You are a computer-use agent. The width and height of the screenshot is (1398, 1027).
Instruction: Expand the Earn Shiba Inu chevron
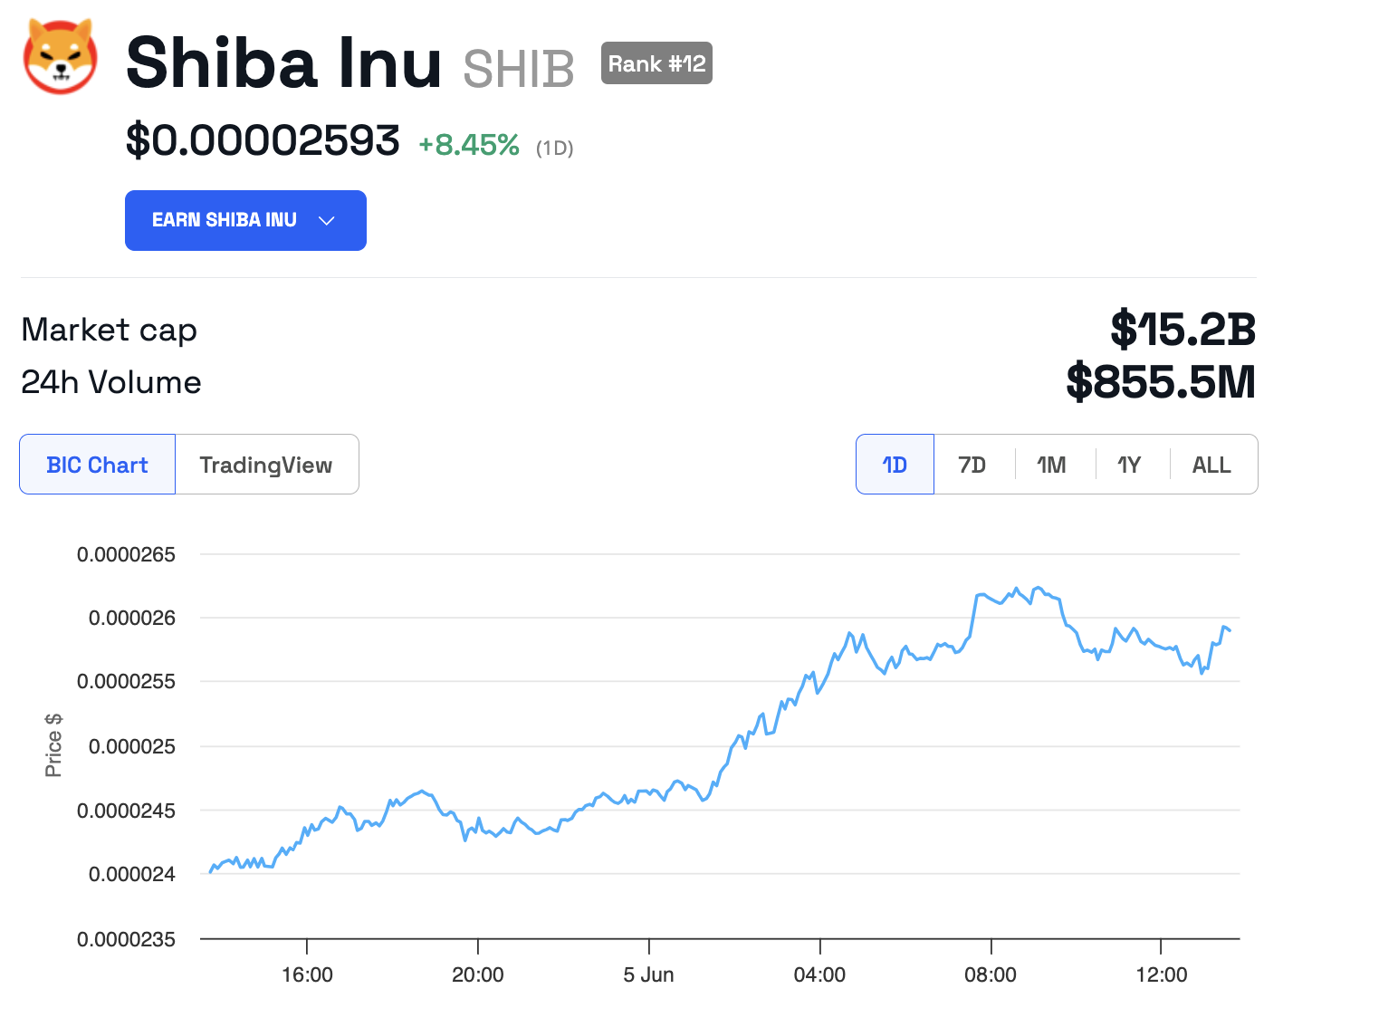pos(327,220)
